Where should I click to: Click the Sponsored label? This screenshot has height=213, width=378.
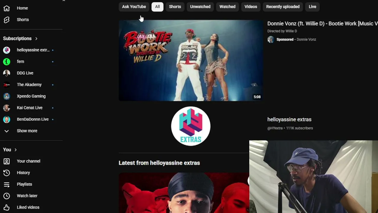pos(285,39)
